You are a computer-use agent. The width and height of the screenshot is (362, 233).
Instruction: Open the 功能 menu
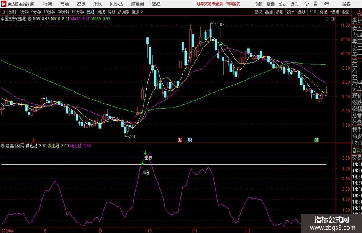(259, 4)
